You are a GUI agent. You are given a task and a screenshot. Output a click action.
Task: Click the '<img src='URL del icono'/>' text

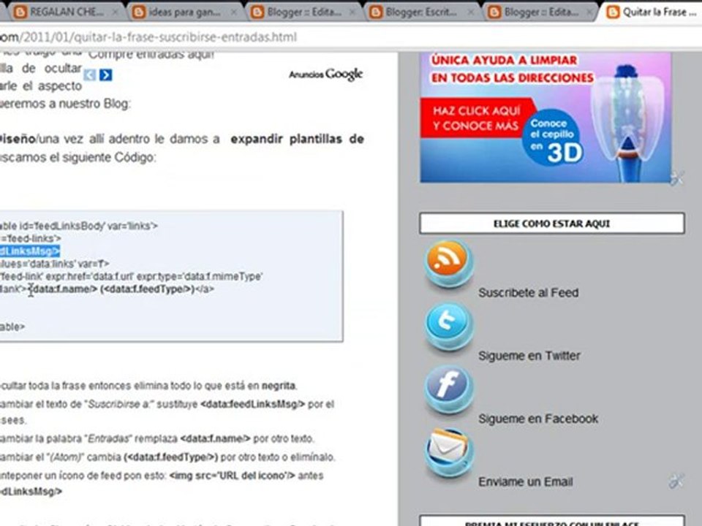pos(232,476)
